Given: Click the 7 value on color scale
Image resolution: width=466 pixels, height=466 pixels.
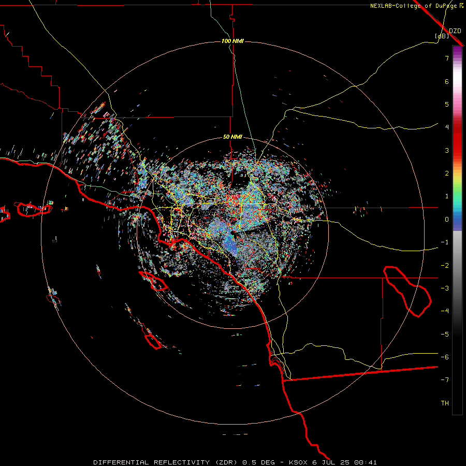Looking at the screenshot, I should [447, 58].
